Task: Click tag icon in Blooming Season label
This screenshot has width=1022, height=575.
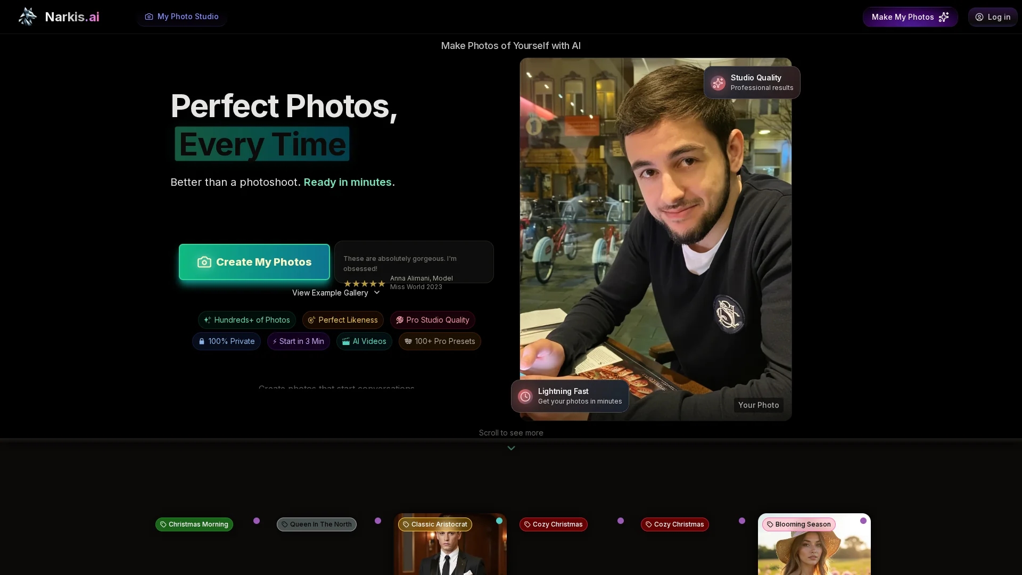Action: coord(770,524)
